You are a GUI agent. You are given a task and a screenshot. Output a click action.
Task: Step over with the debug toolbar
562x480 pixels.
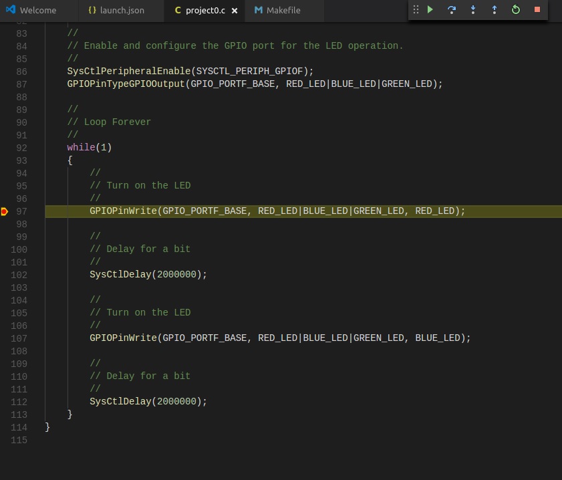[x=452, y=9]
